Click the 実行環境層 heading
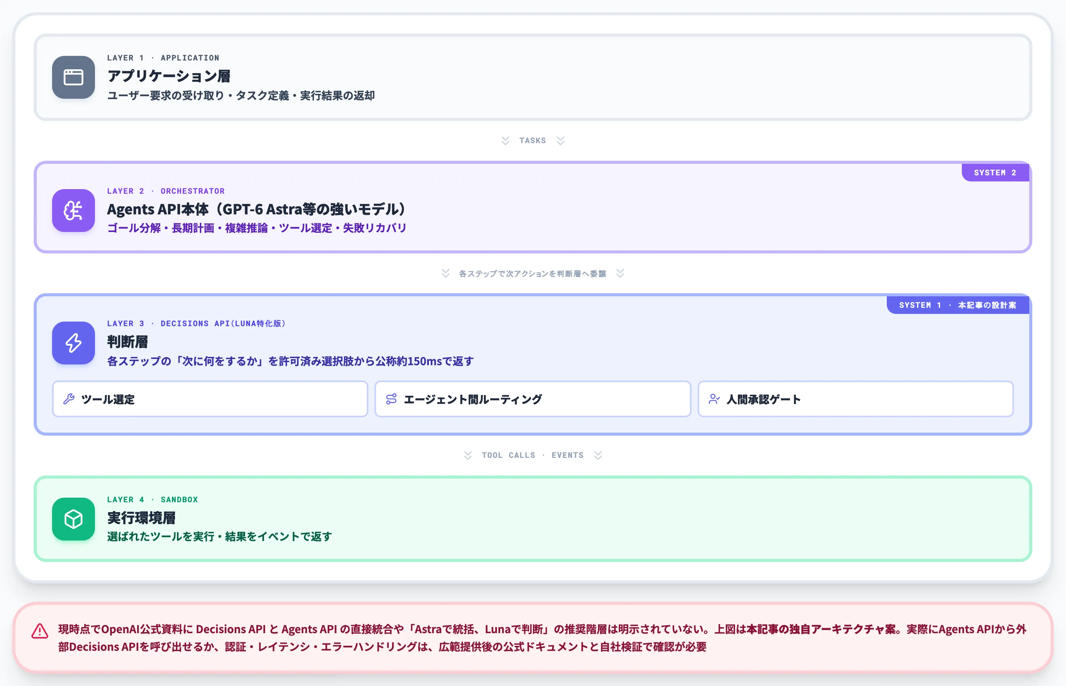The height and width of the screenshot is (686, 1066). (x=141, y=518)
